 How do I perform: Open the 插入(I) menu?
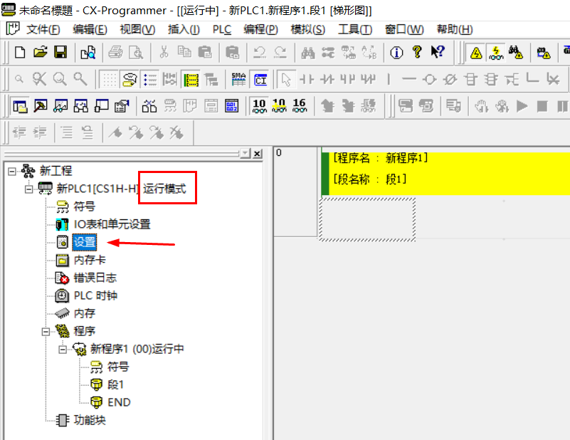[x=184, y=29]
